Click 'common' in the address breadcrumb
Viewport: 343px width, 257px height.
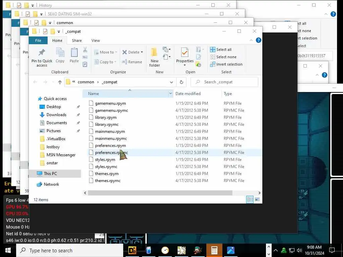pos(86,82)
